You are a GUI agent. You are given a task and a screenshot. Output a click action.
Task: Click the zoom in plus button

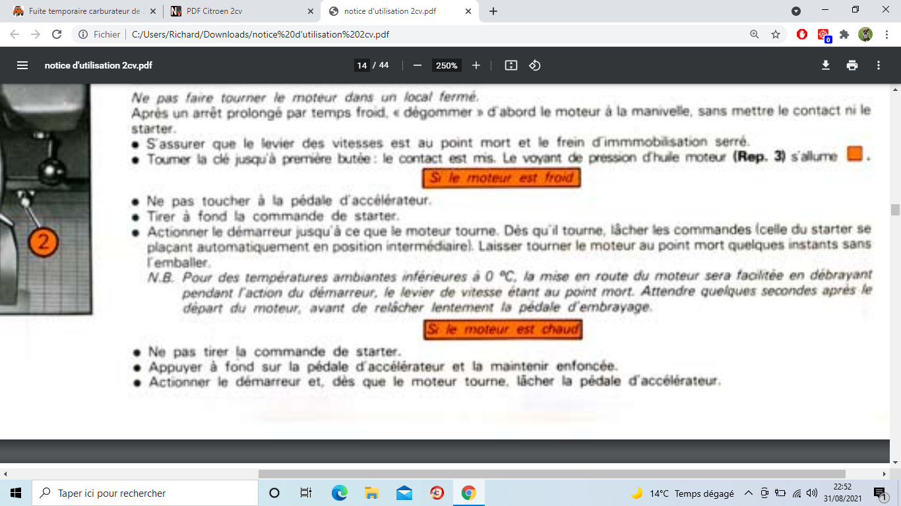[476, 65]
